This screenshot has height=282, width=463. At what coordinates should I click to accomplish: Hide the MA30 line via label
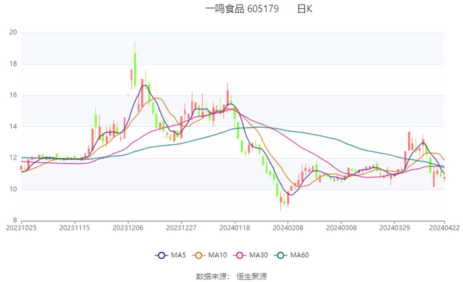pos(259,255)
